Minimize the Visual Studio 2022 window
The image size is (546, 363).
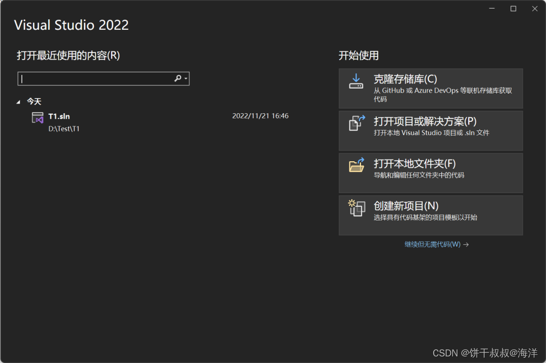click(x=492, y=9)
